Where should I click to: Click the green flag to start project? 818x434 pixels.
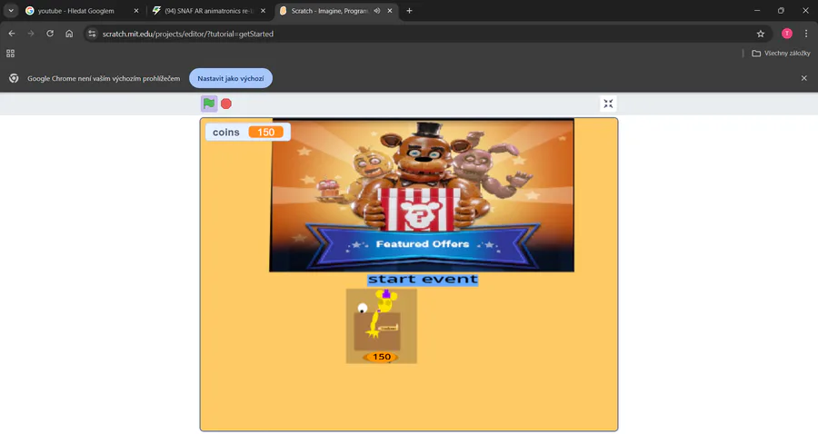[x=209, y=104]
